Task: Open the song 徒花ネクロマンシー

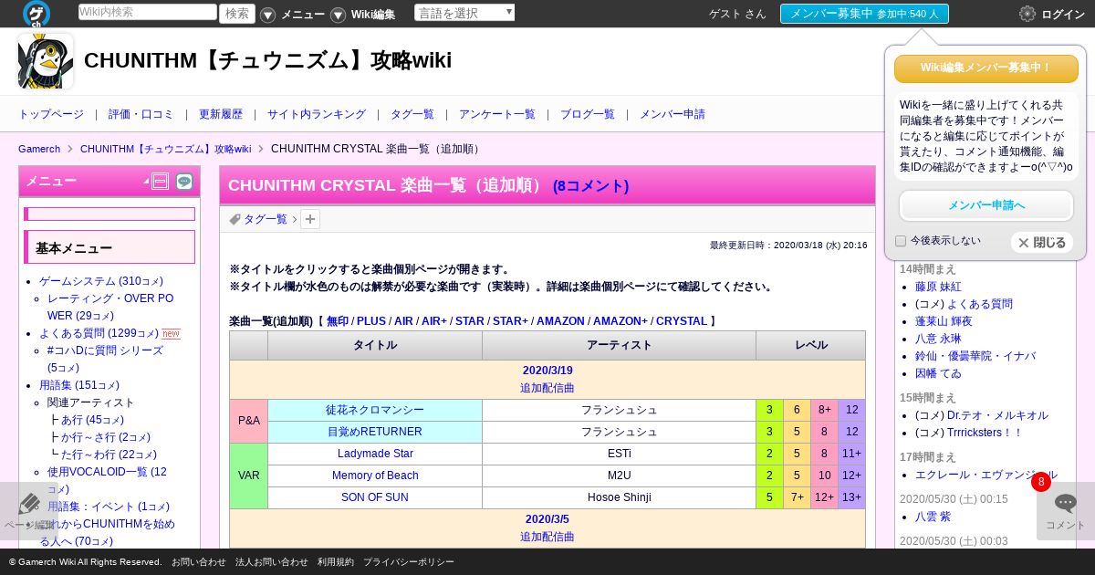Action: [375, 410]
